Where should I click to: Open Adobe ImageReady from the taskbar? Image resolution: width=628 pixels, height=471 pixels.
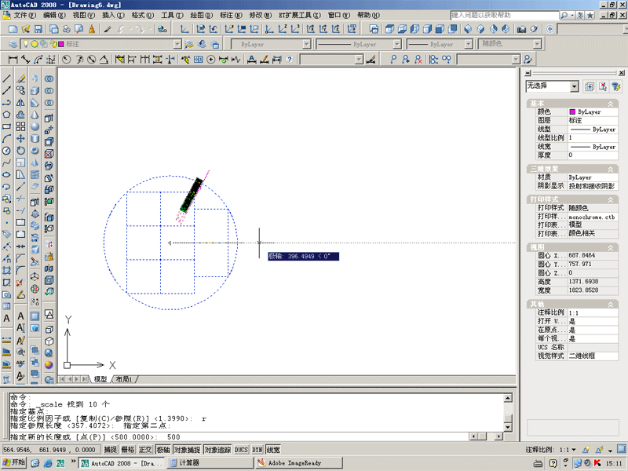[298, 463]
